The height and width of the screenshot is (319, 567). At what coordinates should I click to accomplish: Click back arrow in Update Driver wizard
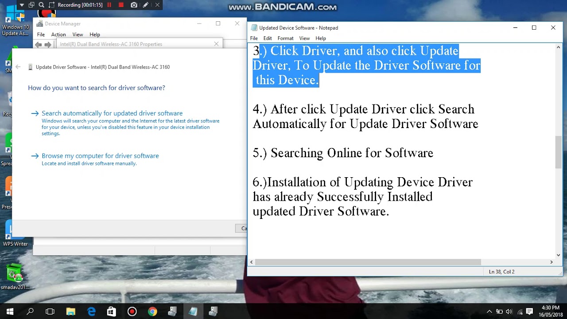click(18, 67)
